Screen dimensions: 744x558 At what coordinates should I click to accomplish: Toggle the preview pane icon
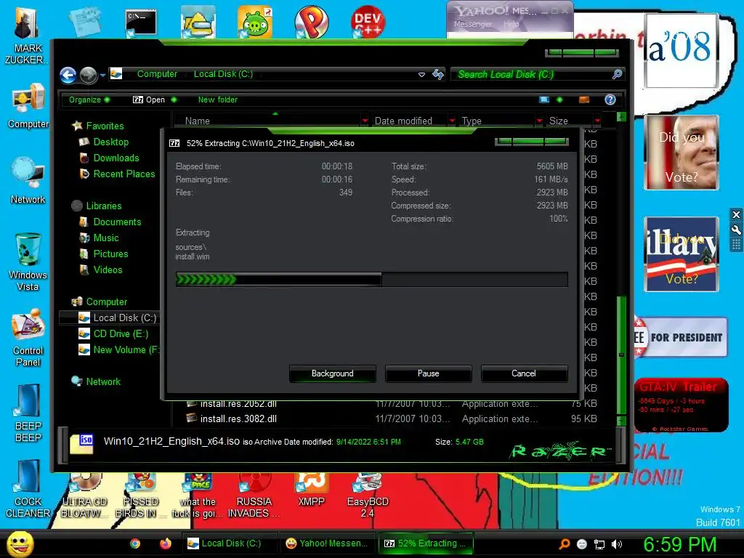[584, 100]
